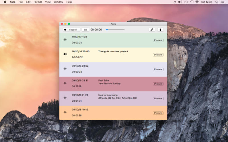Click waveform icon of 11/10/16 11:34 recording
228x142 pixels.
click(x=65, y=39)
